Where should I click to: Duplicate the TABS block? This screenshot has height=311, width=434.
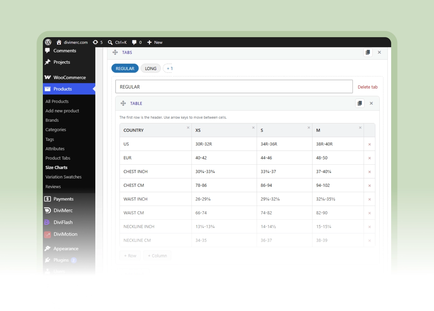(368, 52)
